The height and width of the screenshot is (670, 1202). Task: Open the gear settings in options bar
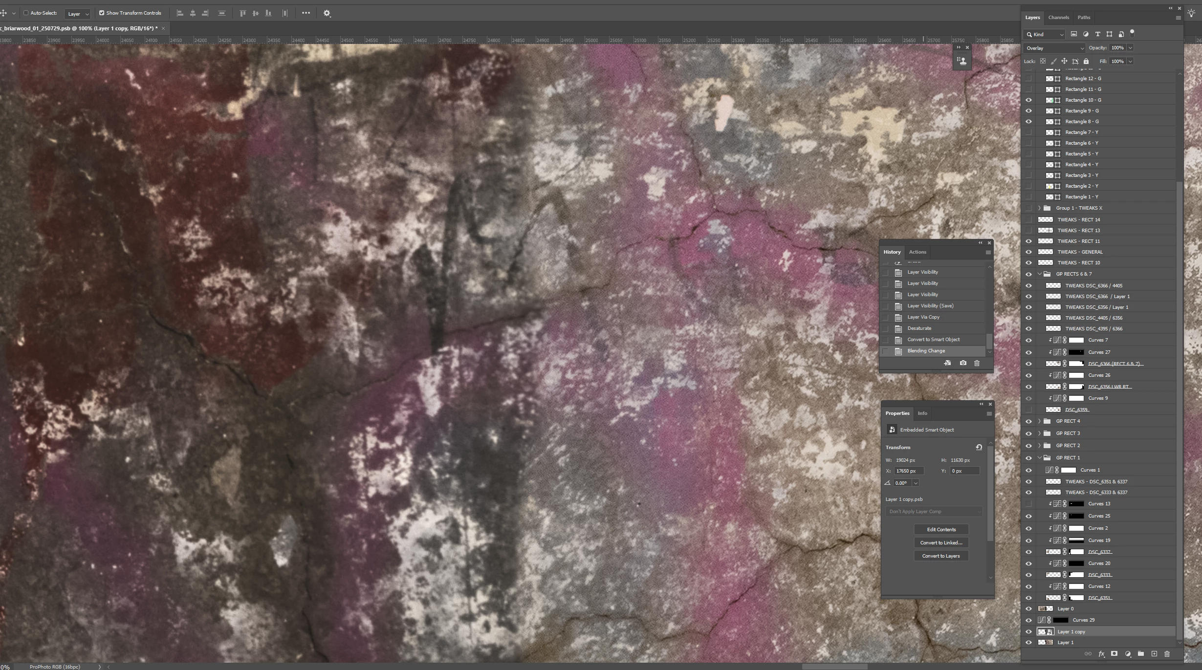327,13
